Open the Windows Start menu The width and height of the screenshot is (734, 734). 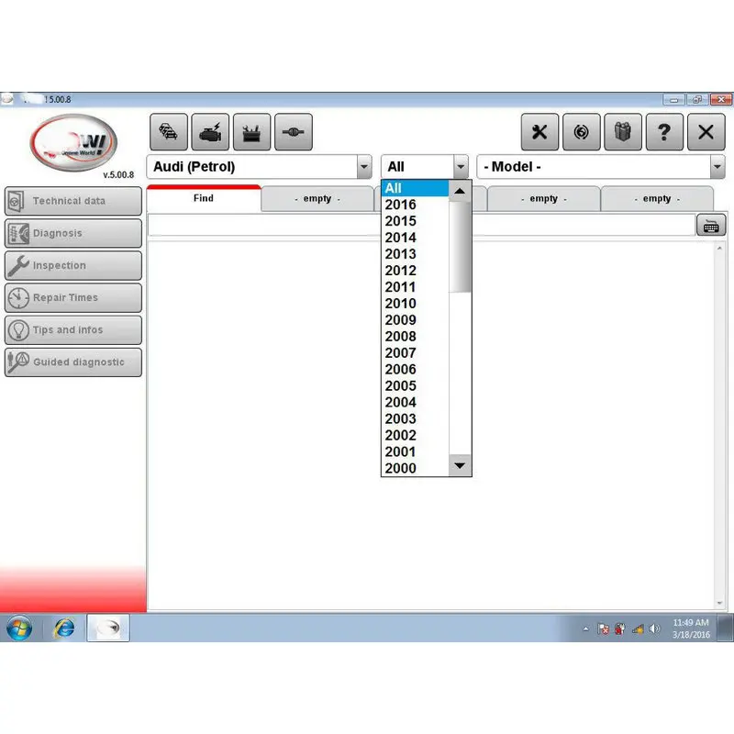coord(19,628)
